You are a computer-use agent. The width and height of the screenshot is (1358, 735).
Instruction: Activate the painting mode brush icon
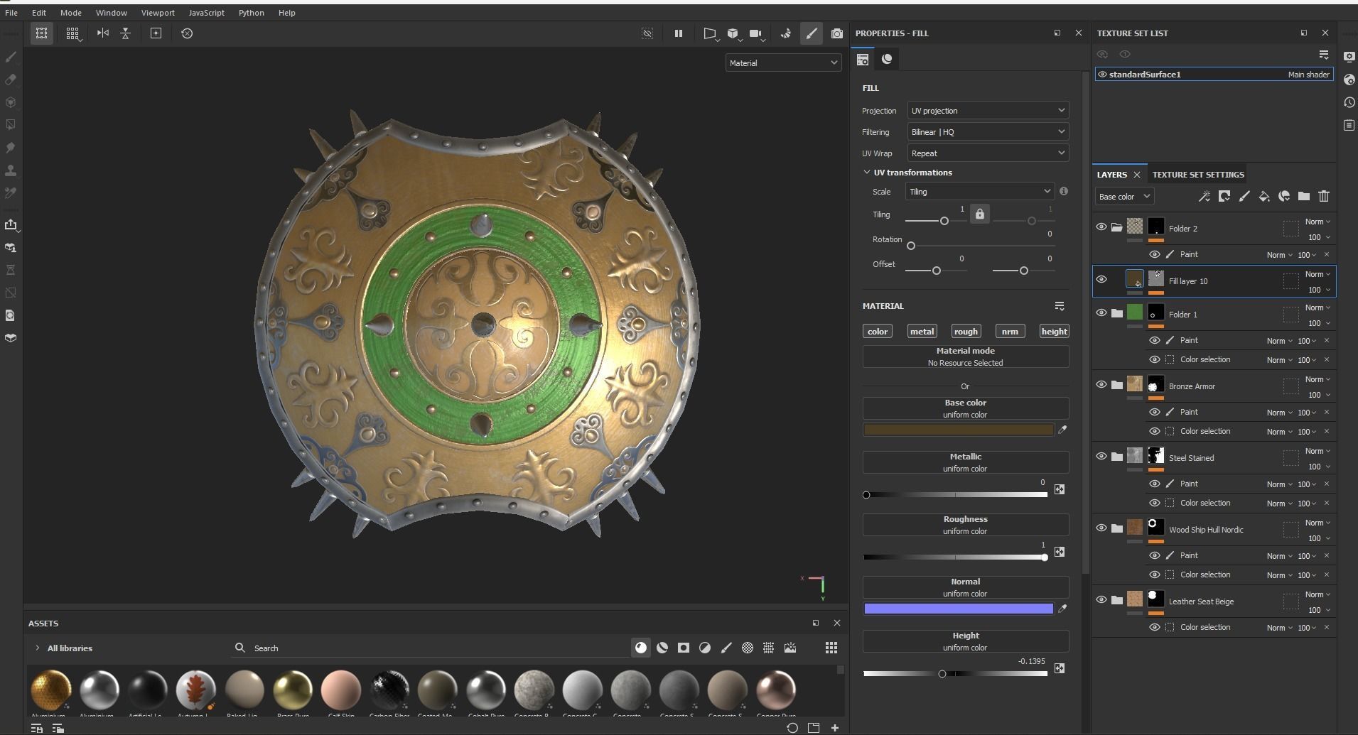812,33
